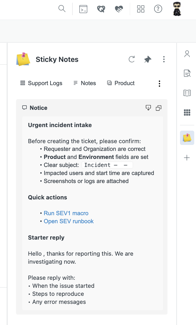Refresh the Sticky Notes app
Image resolution: width=196 pixels, height=325 pixels.
click(x=132, y=59)
